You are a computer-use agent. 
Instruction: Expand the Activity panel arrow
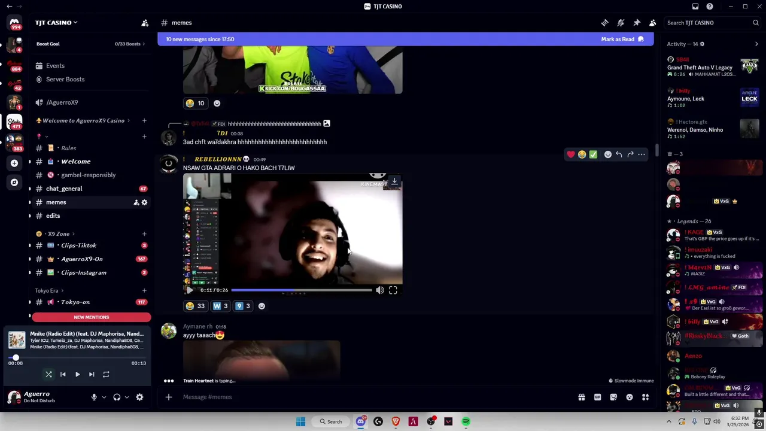coord(756,44)
